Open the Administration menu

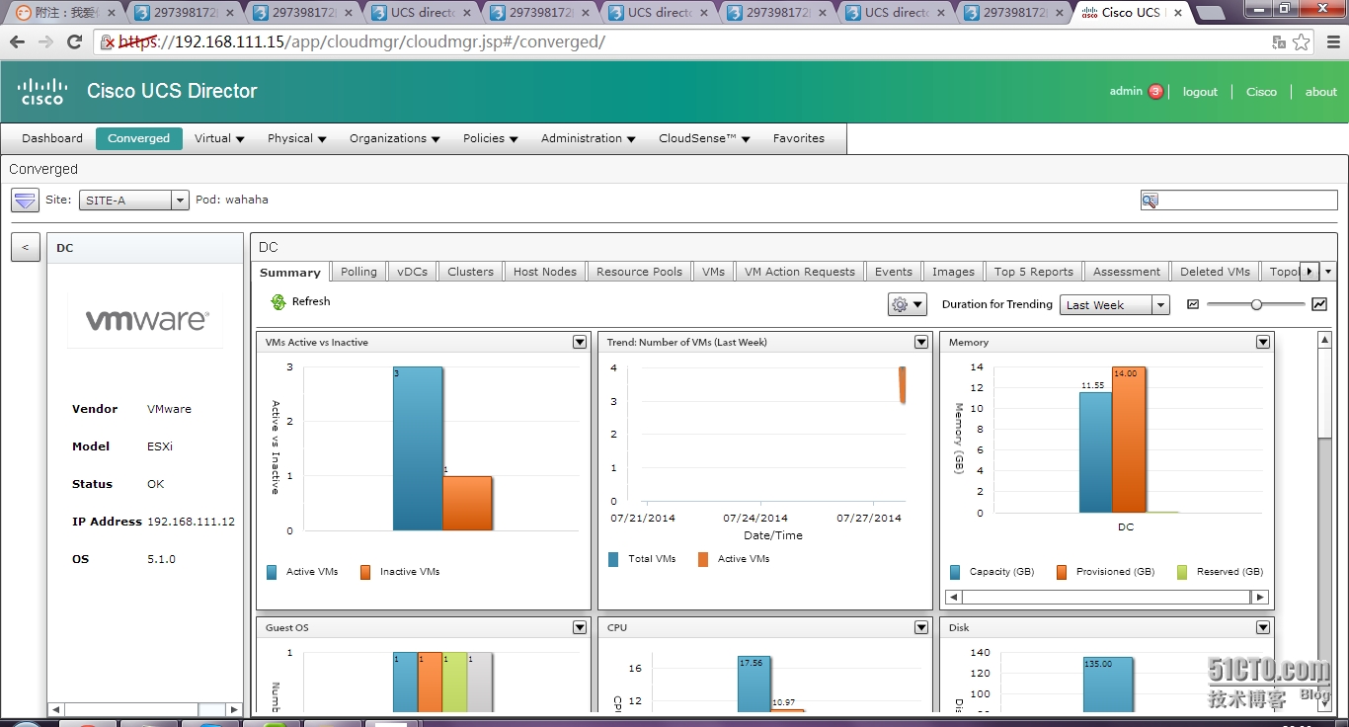[588, 138]
